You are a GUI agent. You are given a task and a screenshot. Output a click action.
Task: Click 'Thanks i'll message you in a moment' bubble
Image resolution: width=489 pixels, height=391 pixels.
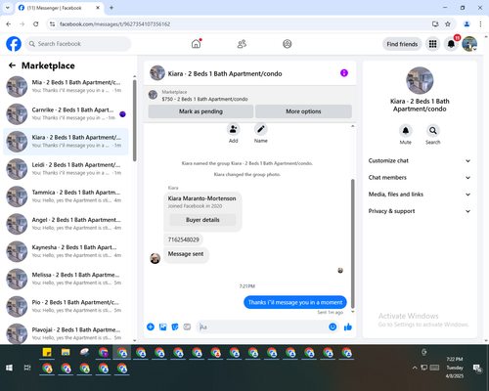pos(295,302)
